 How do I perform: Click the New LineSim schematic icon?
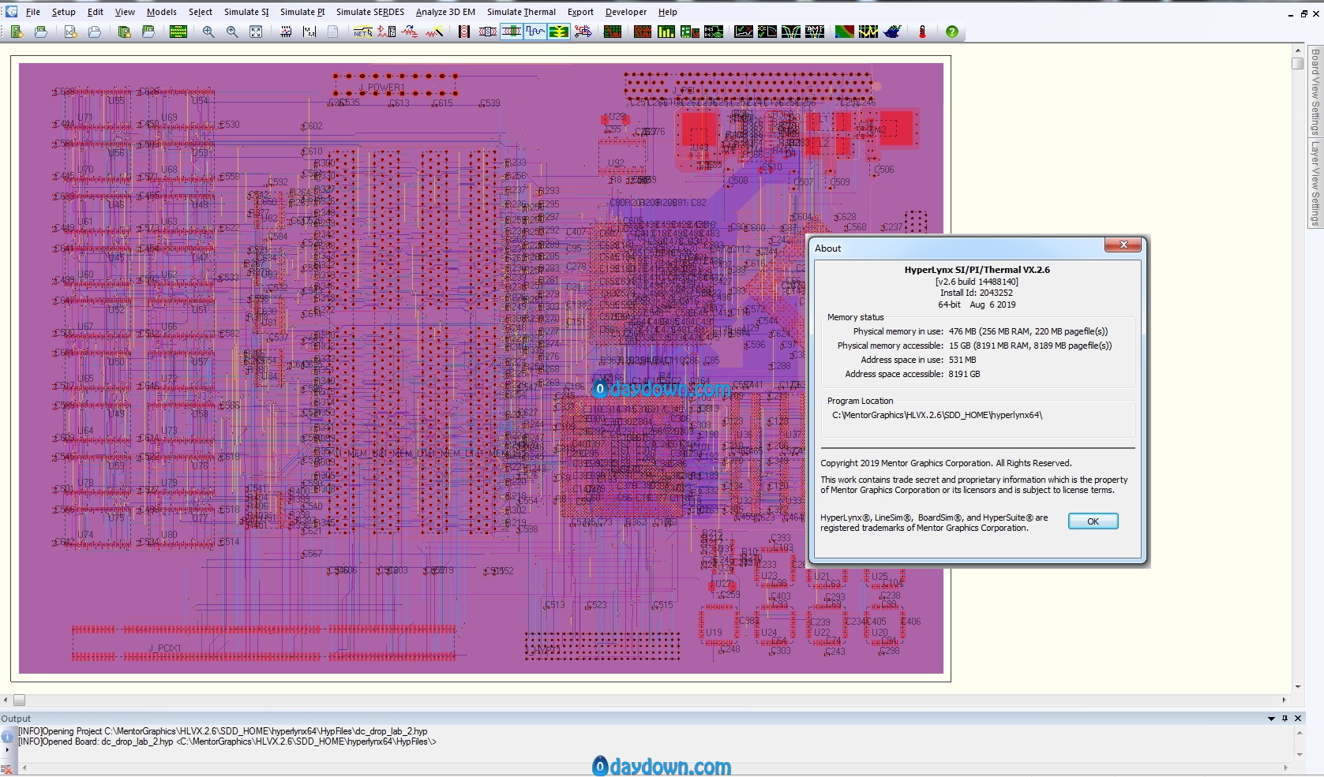click(70, 32)
